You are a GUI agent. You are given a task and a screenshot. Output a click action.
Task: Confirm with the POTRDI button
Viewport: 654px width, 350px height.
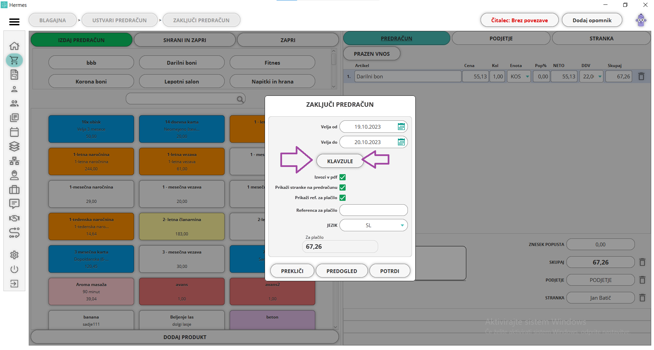[x=390, y=271]
